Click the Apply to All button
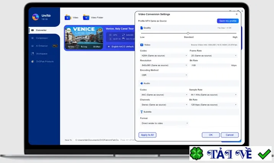This screenshot has height=163, width=274. 147,135
